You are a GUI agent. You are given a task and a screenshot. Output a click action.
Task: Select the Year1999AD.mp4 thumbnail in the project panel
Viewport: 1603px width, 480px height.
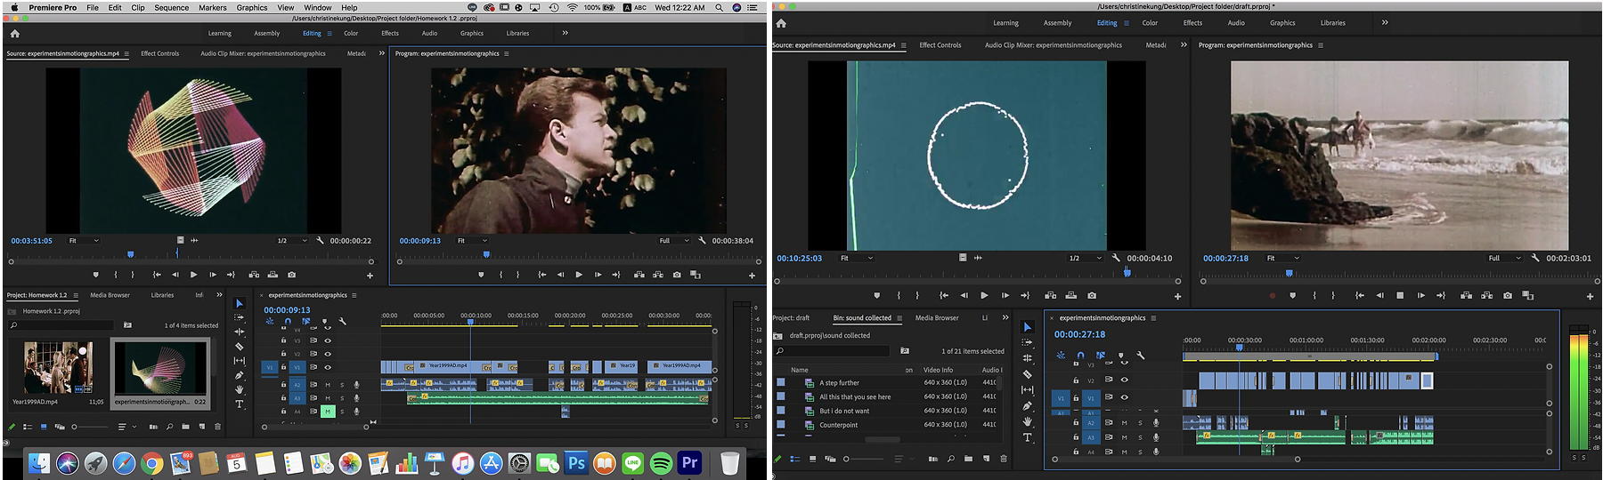58,368
